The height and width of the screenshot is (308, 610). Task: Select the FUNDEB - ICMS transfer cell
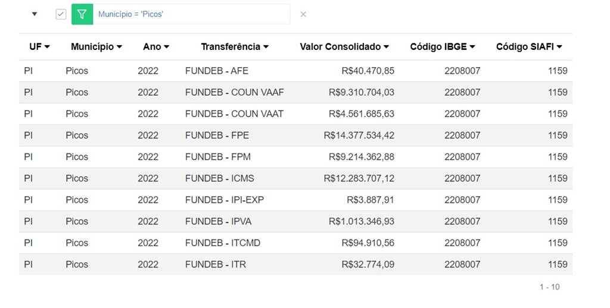pyautogui.click(x=219, y=178)
